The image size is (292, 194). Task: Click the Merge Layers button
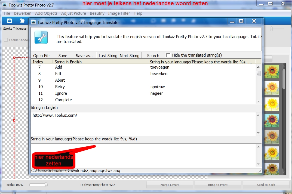(170, 185)
